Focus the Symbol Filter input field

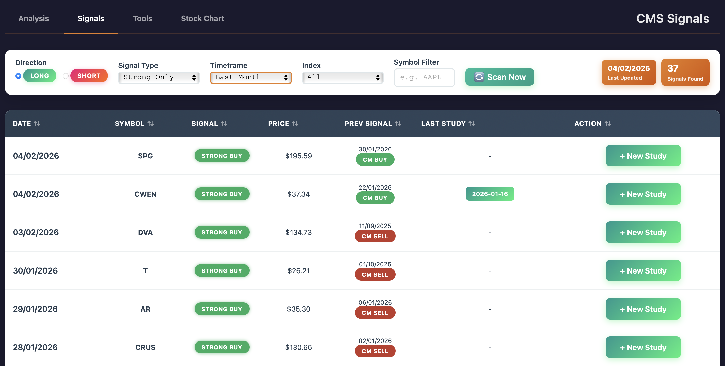424,77
